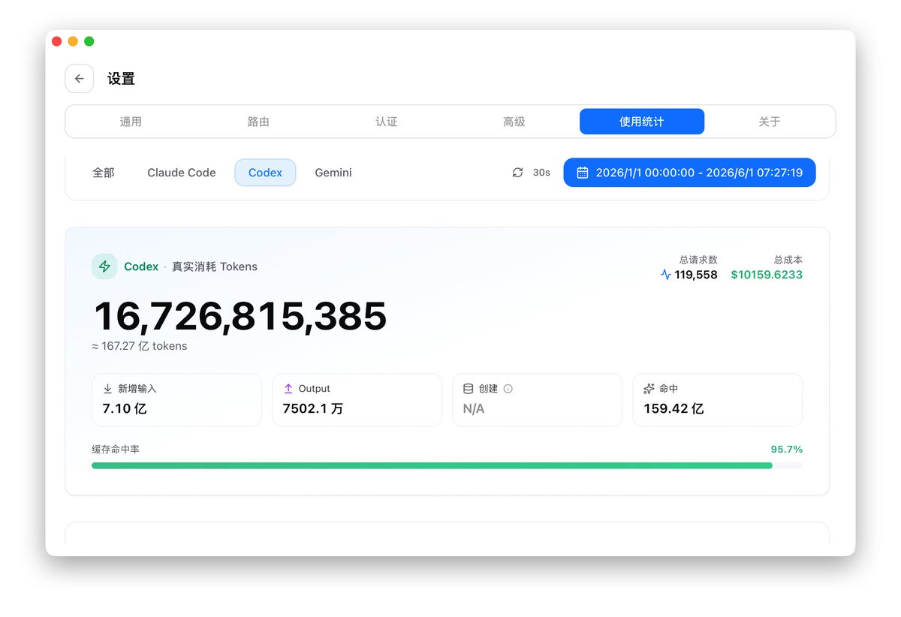
Task: Click the 命中 value 159.42 亿
Action: coord(673,409)
